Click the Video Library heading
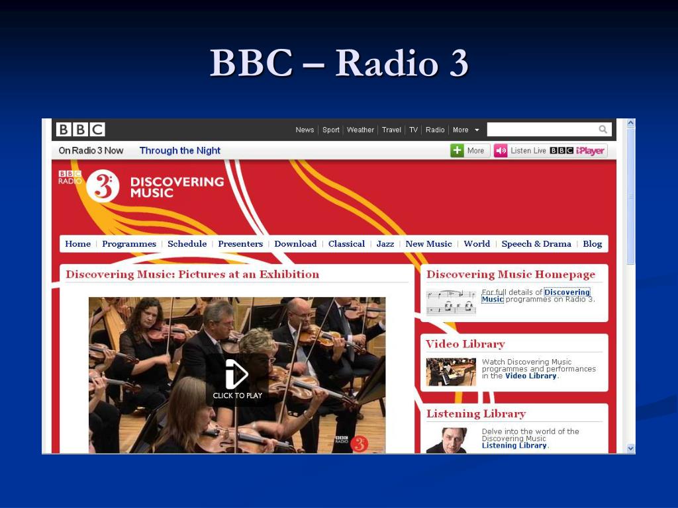 [465, 344]
